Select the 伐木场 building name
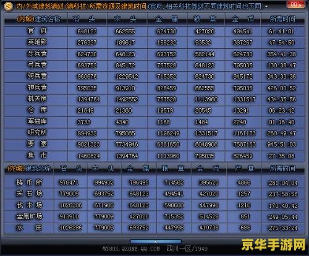 [30, 205]
